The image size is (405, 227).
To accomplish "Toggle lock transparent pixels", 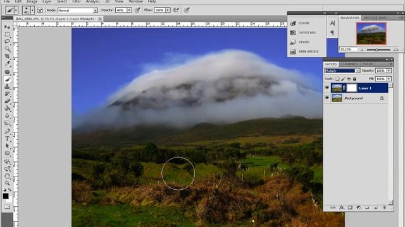I will pos(337,79).
